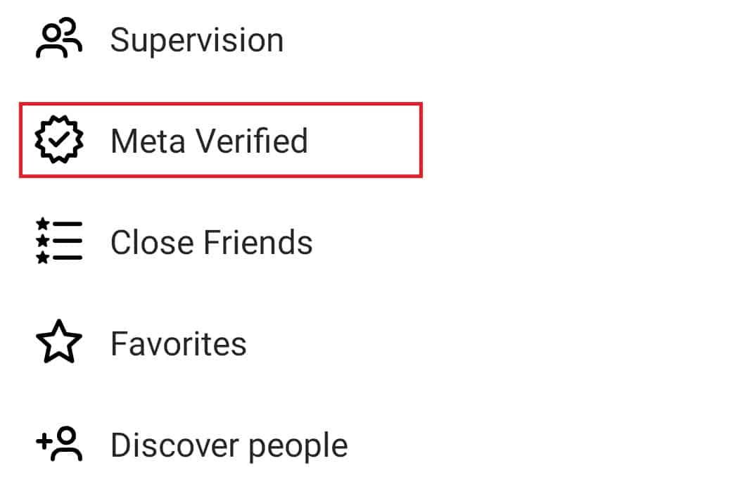Tap the "Favorites" text label
Viewport: 745px width, 494px height.
[179, 344]
